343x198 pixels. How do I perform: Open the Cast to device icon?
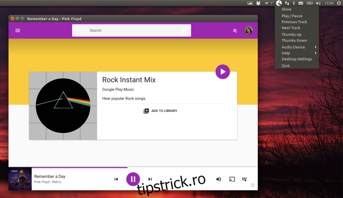(232, 179)
